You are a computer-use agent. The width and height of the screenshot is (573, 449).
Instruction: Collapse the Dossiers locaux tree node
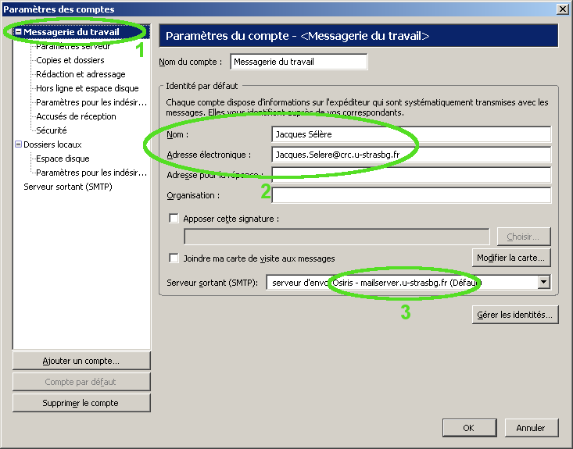tap(18, 144)
